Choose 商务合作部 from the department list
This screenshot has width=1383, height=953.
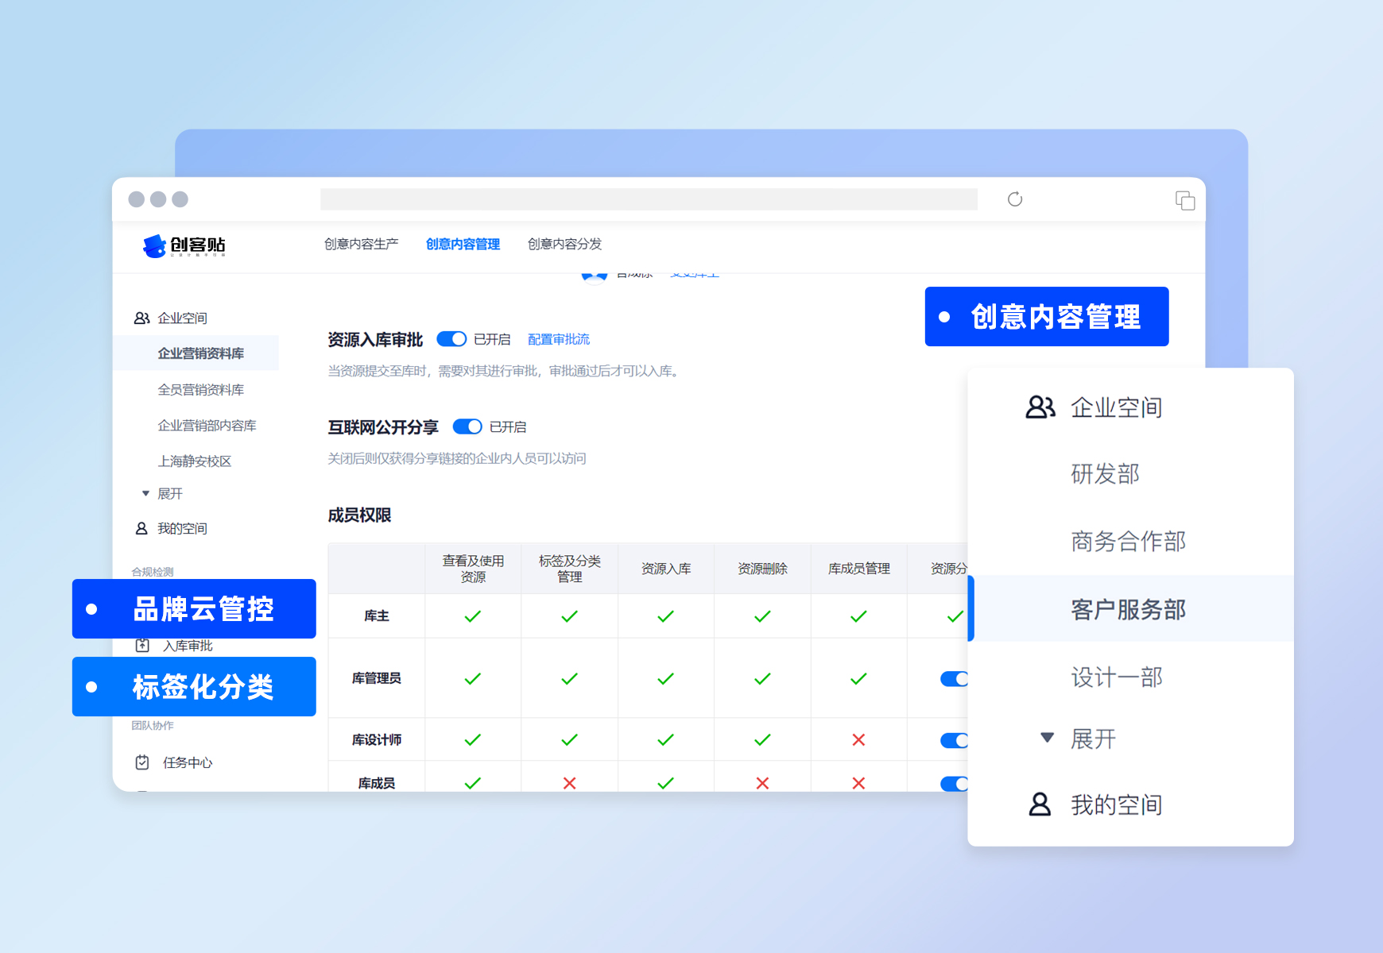point(1127,541)
